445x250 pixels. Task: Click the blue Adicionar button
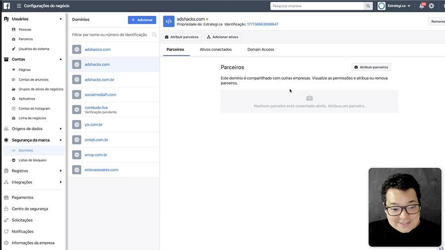[x=142, y=20]
